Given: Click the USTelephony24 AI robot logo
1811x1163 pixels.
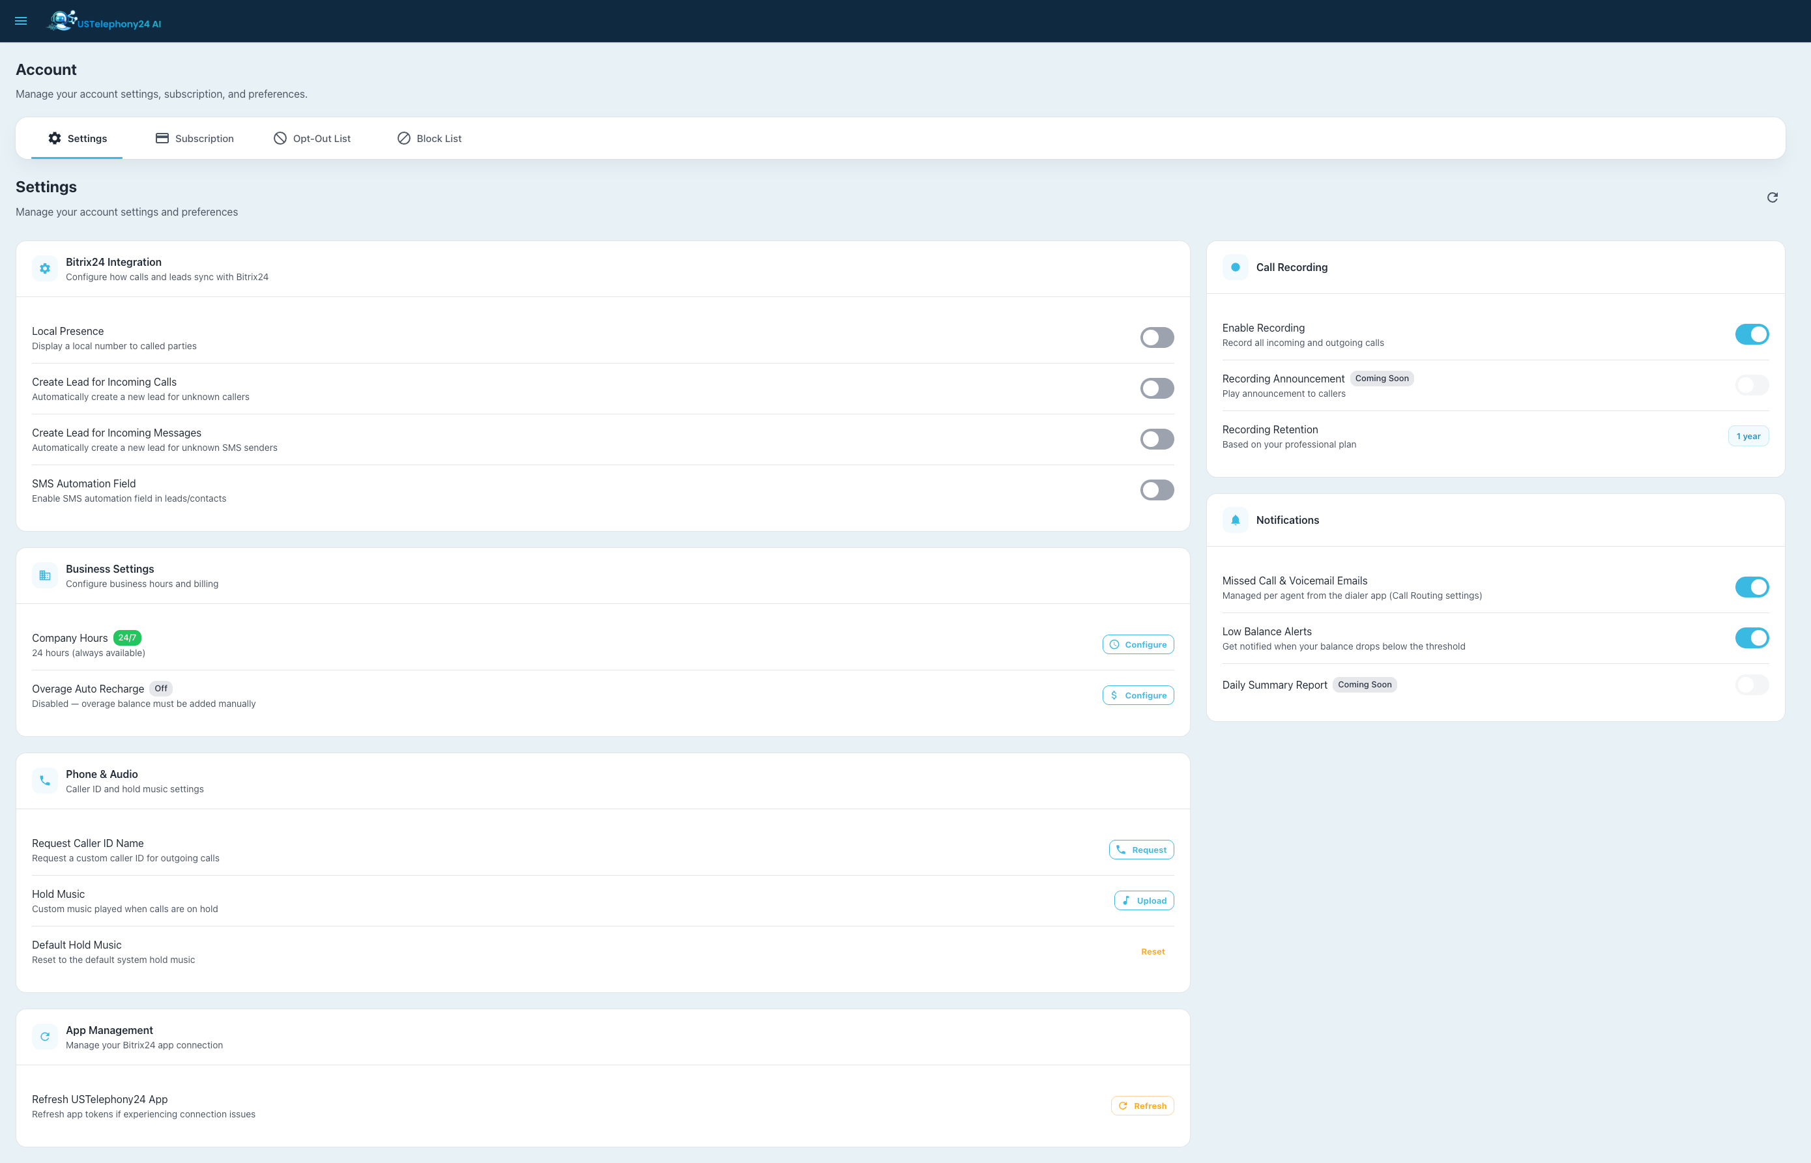Looking at the screenshot, I should 62,20.
